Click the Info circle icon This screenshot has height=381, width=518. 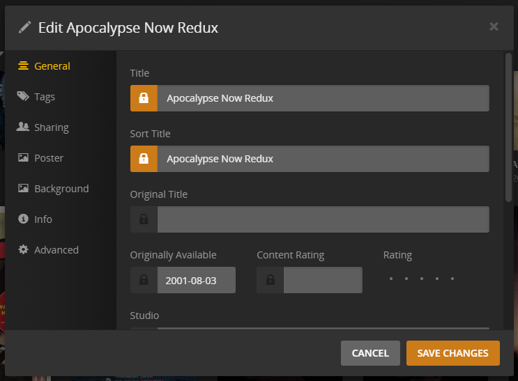[23, 219]
